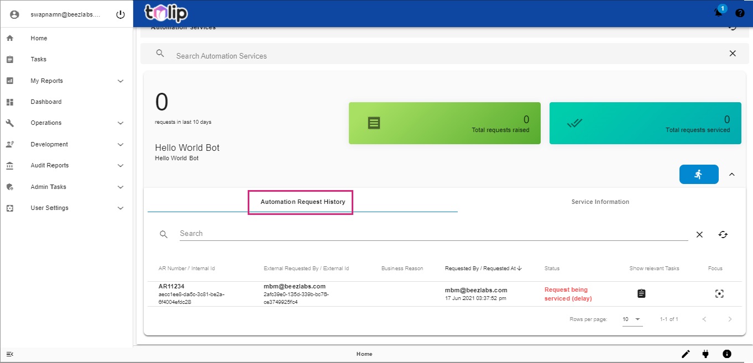The height and width of the screenshot is (363, 753).
Task: Expand the My Reports menu
Action: [121, 81]
